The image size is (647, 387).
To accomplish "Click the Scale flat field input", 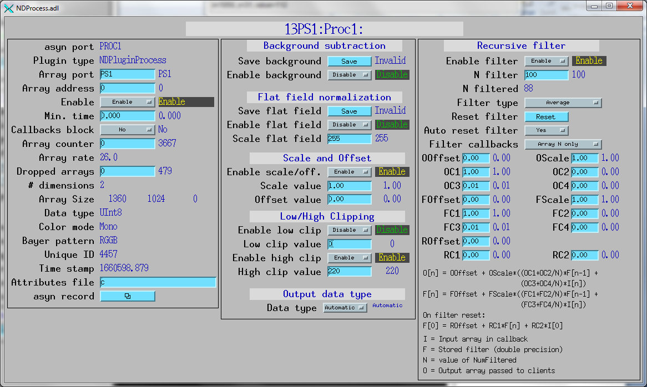I will [x=349, y=139].
